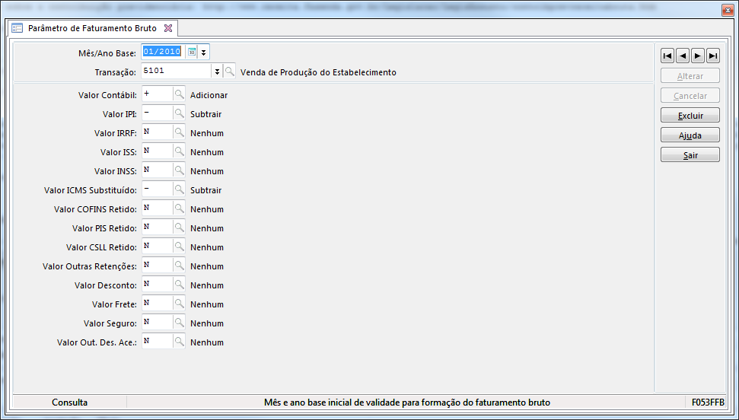Go to the first record navigation arrow

[x=667, y=56]
